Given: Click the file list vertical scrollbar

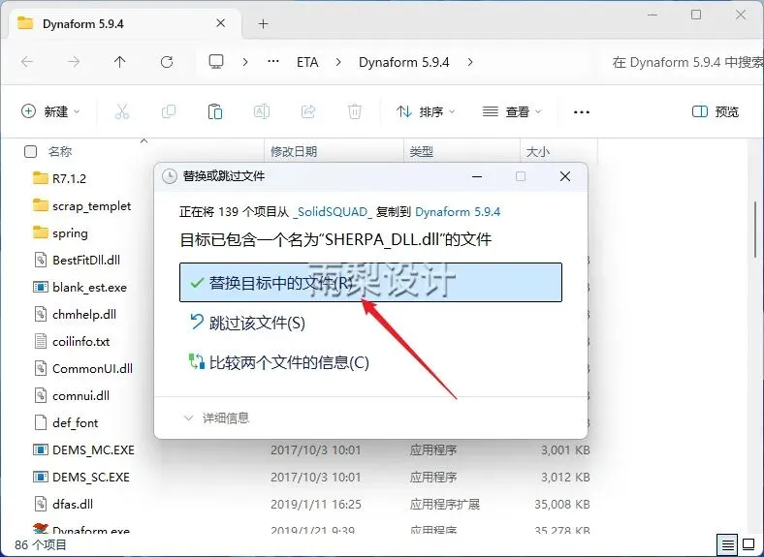Looking at the screenshot, I should (755, 229).
